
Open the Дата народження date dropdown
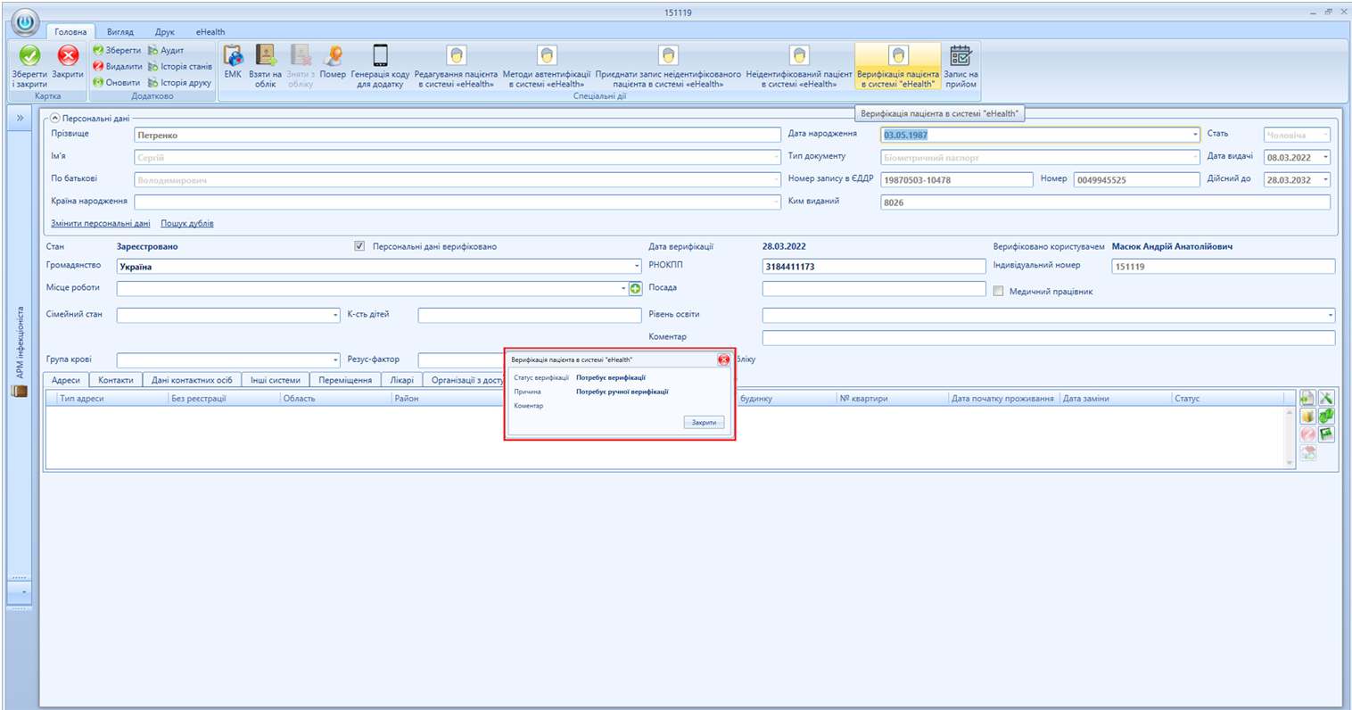(x=1195, y=136)
